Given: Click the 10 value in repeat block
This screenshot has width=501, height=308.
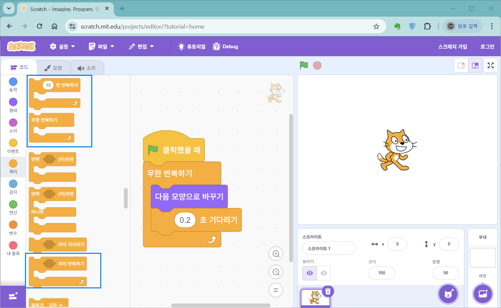Looking at the screenshot, I should coord(48,85).
